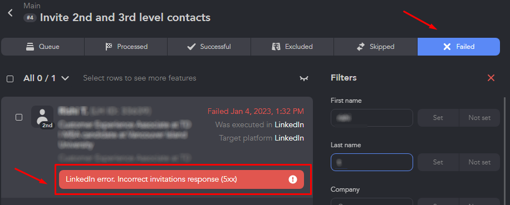The image size is (510, 205).
Task: Open the Queue tab
Action: (43, 47)
